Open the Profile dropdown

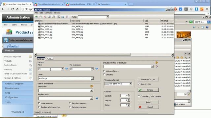click(107, 17)
